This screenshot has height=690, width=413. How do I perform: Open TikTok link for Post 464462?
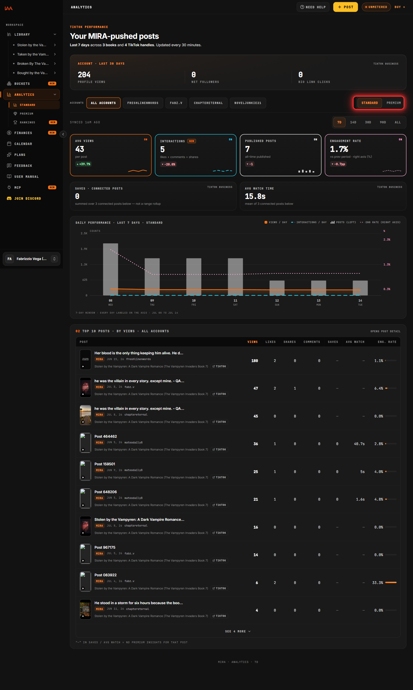pos(219,449)
